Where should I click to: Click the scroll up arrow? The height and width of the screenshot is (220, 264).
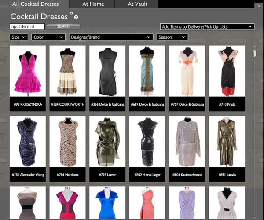pyautogui.click(x=254, y=46)
